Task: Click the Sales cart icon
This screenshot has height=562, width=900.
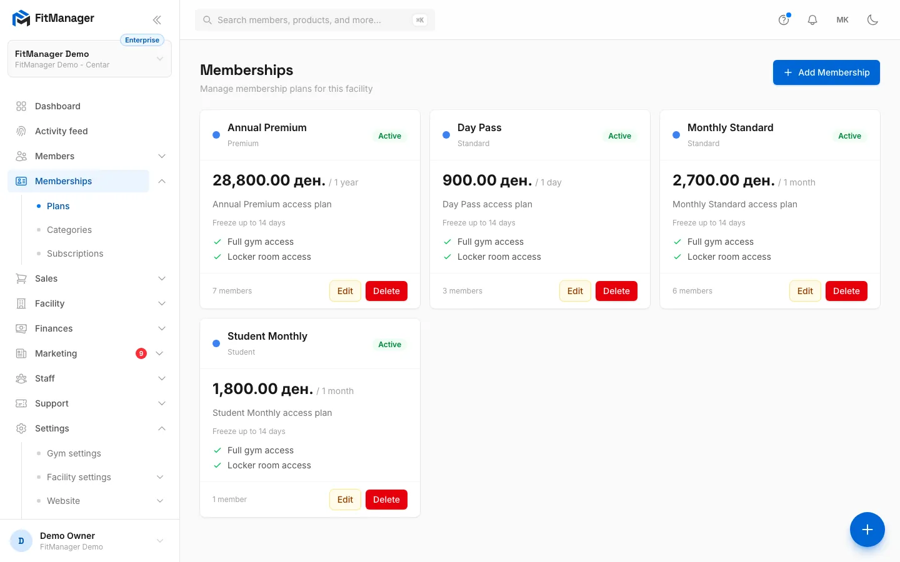Action: tap(21, 279)
